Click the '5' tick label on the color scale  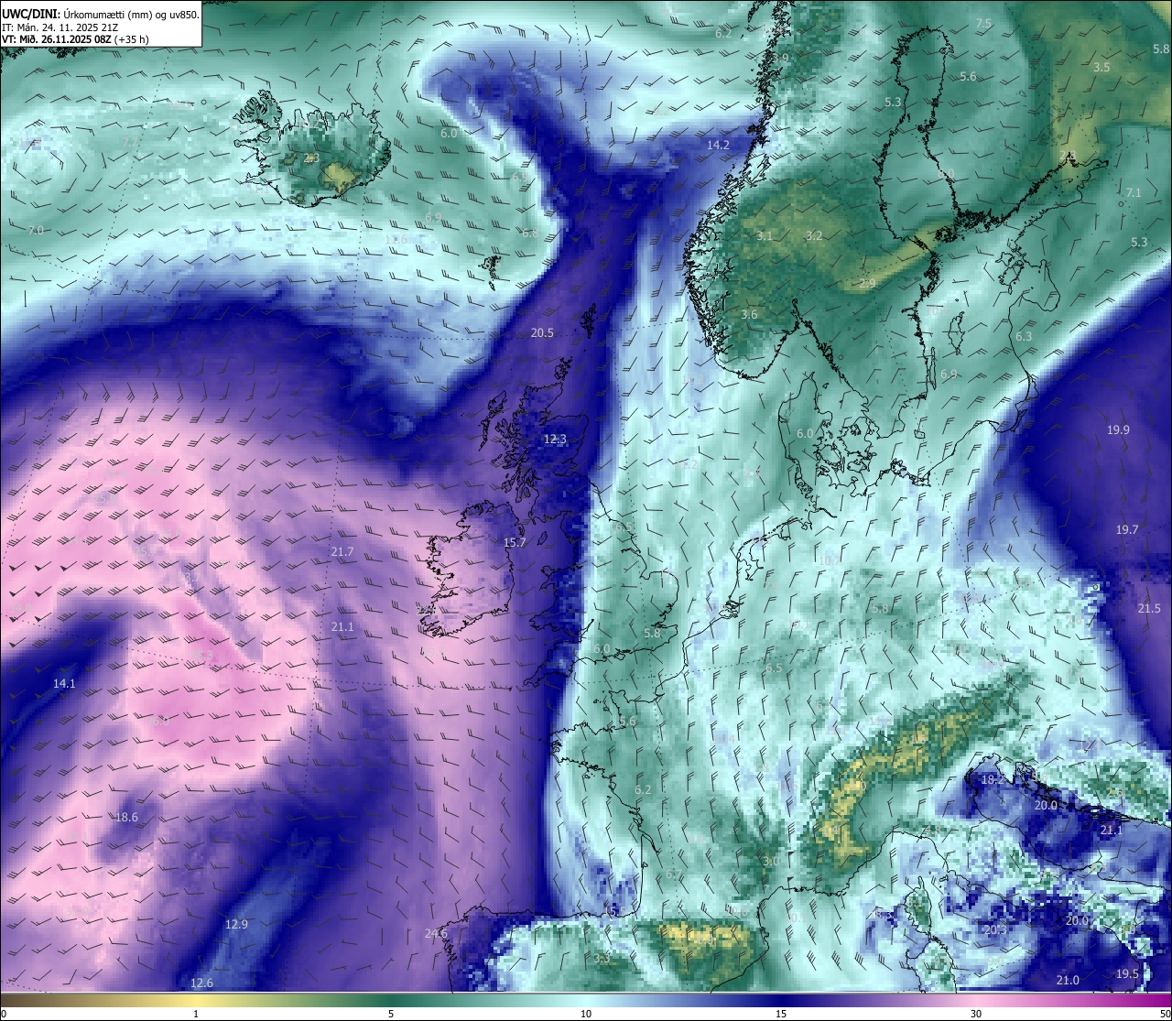pyautogui.click(x=391, y=1013)
